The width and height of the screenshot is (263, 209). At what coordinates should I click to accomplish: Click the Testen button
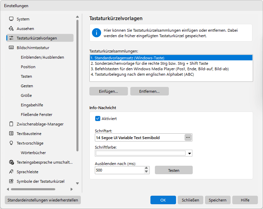coord(174,170)
